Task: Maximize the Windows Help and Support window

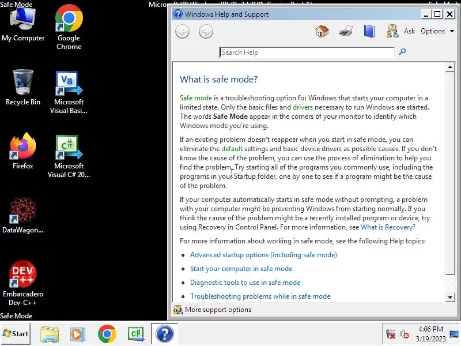Action: pos(437,14)
